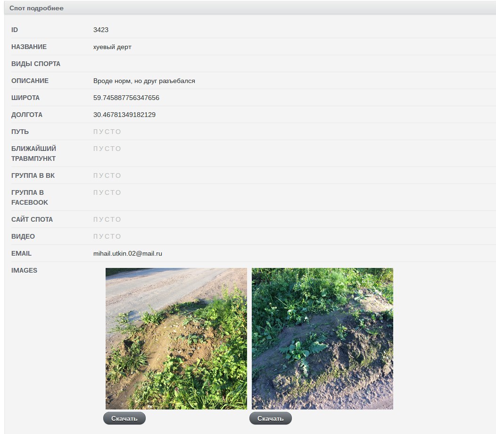Click the ОПИСАНИЕ field label
The image size is (496, 434).
pyautogui.click(x=30, y=81)
